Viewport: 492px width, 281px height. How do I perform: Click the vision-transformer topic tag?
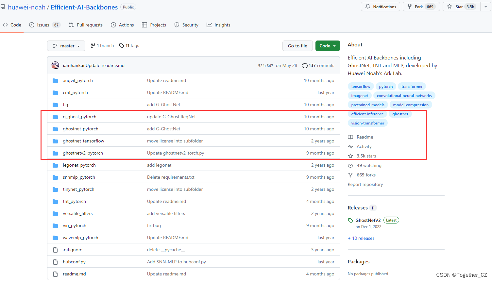point(368,123)
